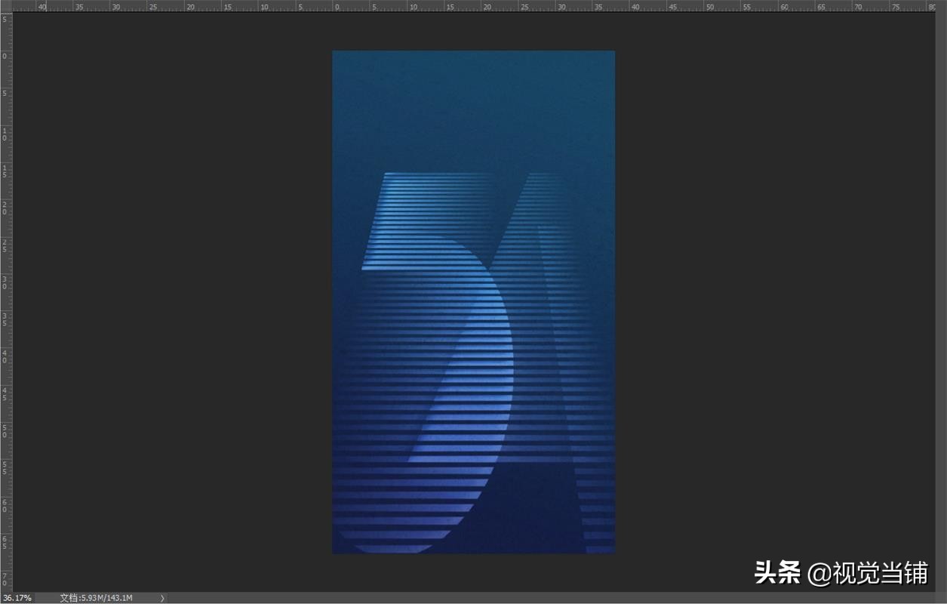Click the top 0 mark on vertical ruler
Image resolution: width=947 pixels, height=604 pixels.
[x=5, y=57]
